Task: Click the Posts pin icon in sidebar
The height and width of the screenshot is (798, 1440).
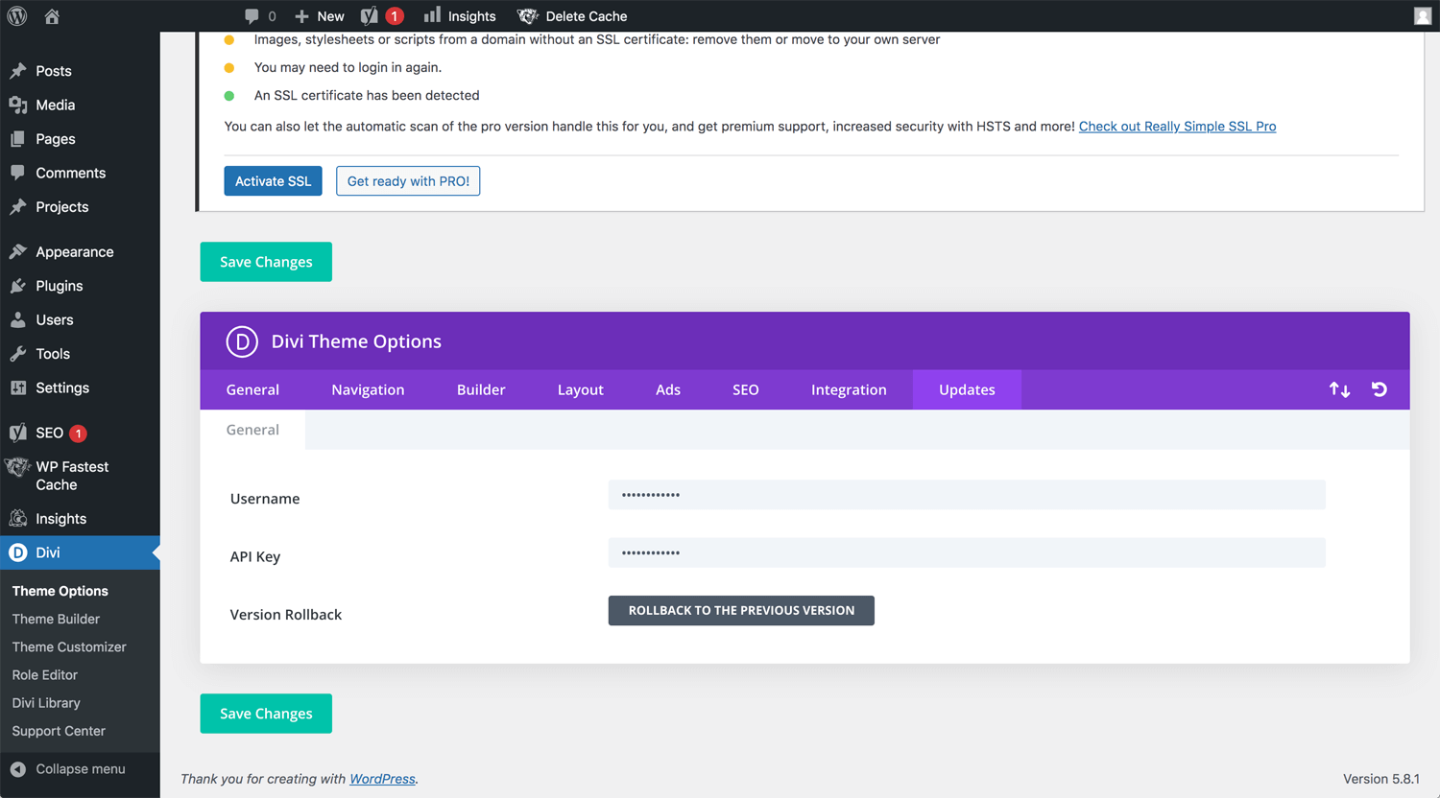Action: point(18,71)
